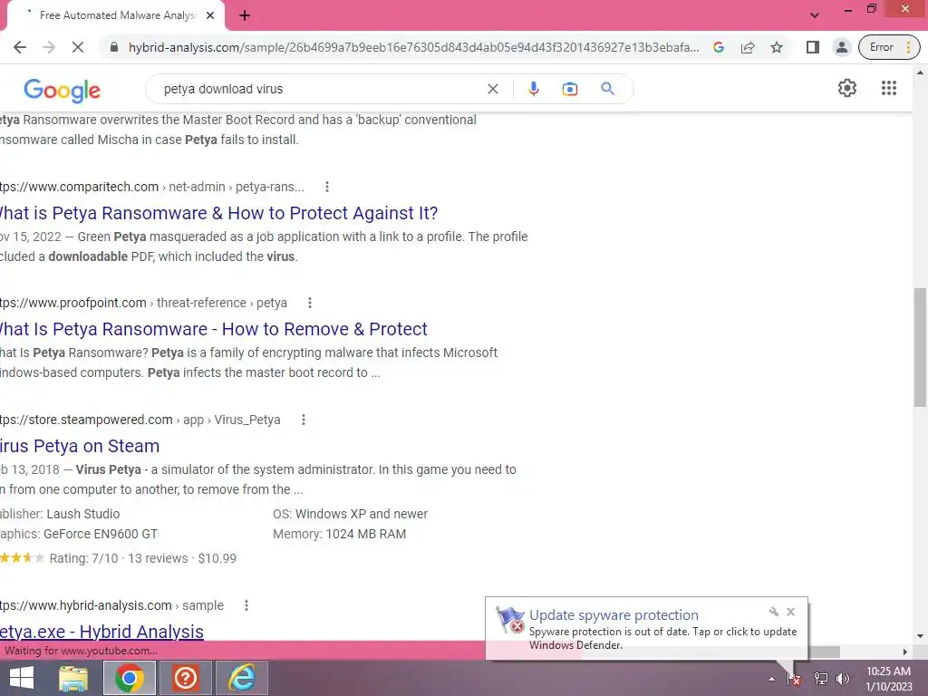This screenshot has height=696, width=928.
Task: Open options for hybrid-analysis.com result
Action: pos(246,605)
